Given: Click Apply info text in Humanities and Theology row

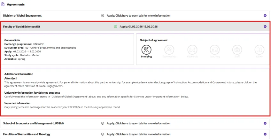Looking at the screenshot, I should click(x=138, y=134).
